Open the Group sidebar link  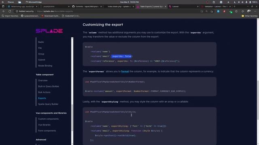(x=41, y=54)
